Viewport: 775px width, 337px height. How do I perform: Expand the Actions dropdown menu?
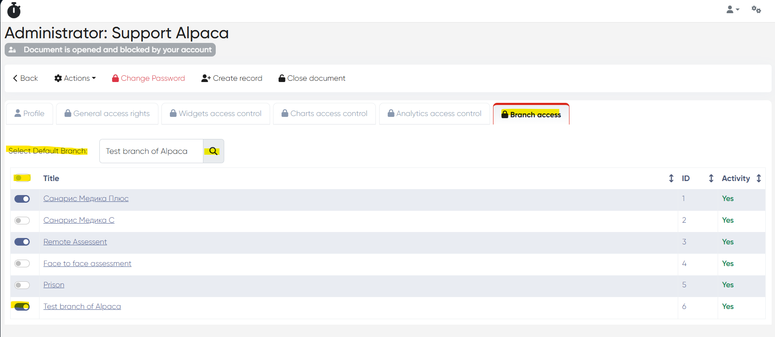[x=75, y=78]
